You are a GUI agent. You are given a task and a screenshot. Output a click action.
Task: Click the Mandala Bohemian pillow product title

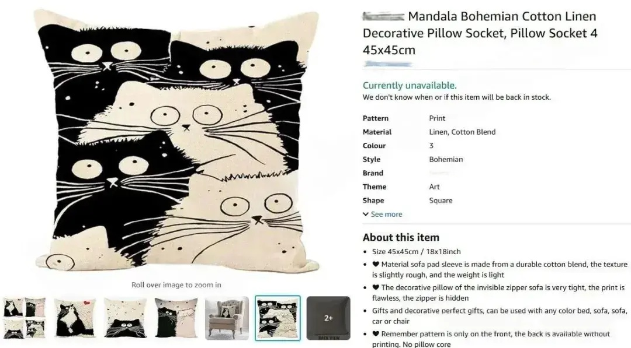[x=480, y=33]
